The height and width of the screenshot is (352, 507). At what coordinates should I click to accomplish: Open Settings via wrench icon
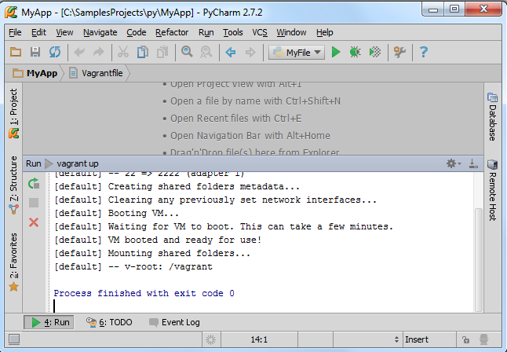tap(399, 52)
